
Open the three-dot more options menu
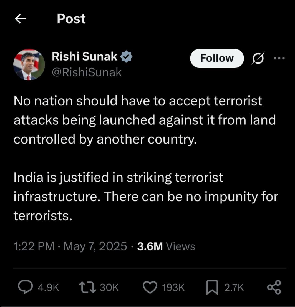click(279, 58)
